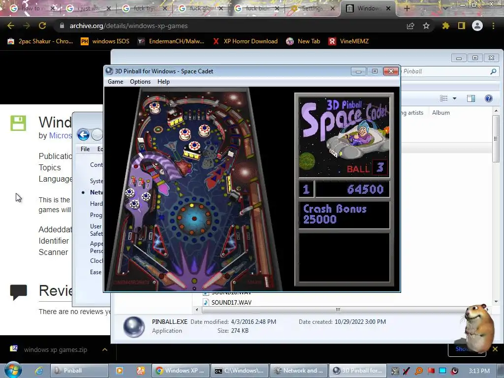Open the Help menu in Pinball
Viewport: 504px width, 378px height.
[163, 82]
